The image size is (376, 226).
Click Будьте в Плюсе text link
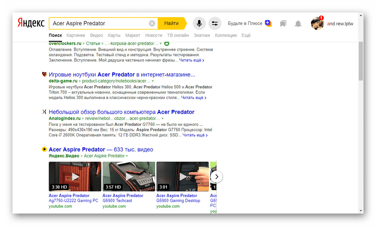pyautogui.click(x=245, y=23)
